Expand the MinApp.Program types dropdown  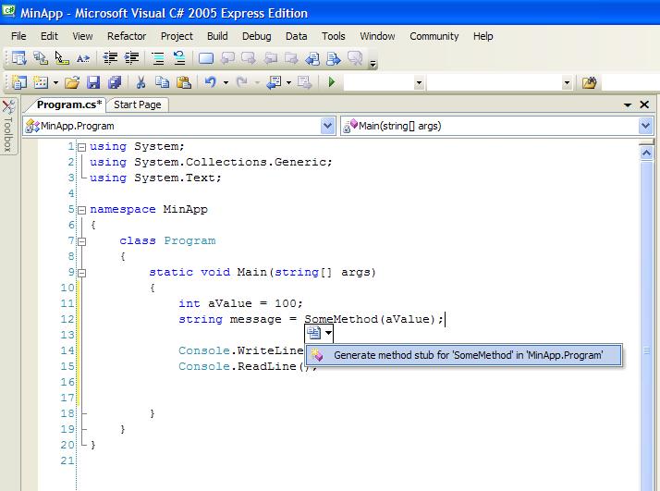[327, 126]
